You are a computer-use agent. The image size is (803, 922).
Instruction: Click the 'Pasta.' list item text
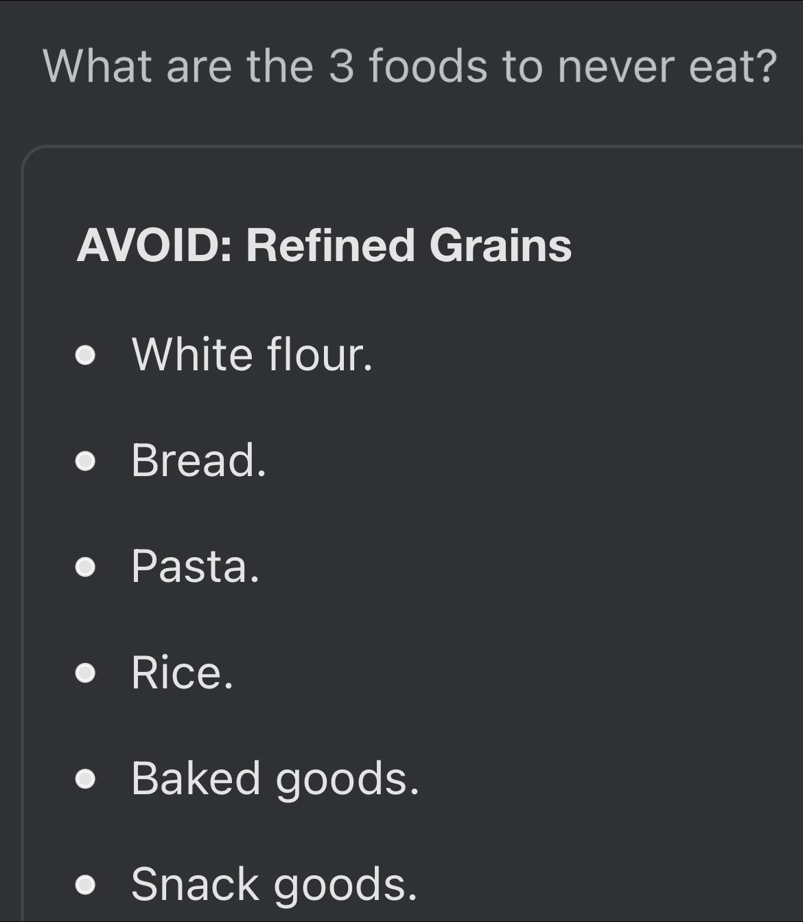pyautogui.click(x=196, y=567)
